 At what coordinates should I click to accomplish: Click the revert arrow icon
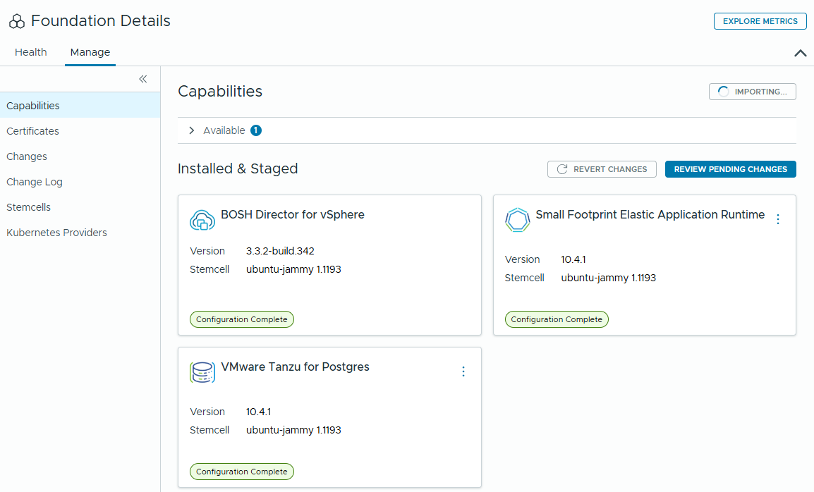pyautogui.click(x=561, y=169)
